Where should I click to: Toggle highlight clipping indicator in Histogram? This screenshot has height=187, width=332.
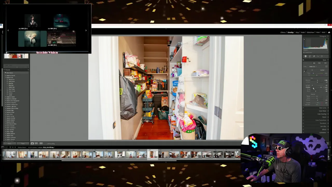coord(327,39)
